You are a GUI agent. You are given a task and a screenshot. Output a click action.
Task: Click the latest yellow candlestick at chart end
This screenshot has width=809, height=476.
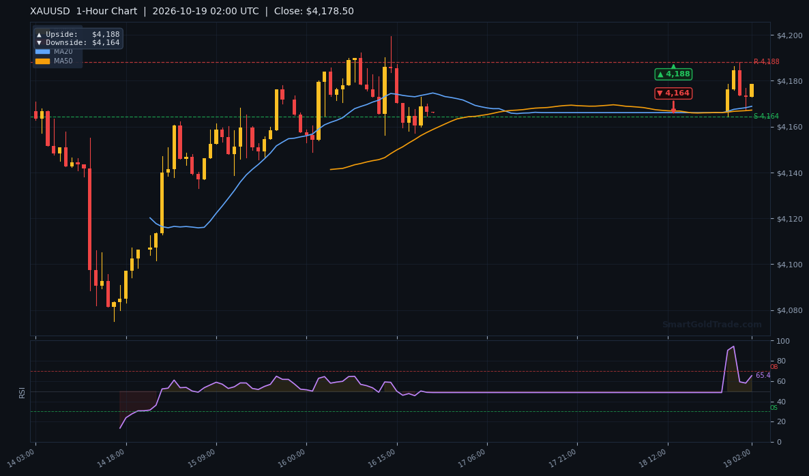pos(752,90)
